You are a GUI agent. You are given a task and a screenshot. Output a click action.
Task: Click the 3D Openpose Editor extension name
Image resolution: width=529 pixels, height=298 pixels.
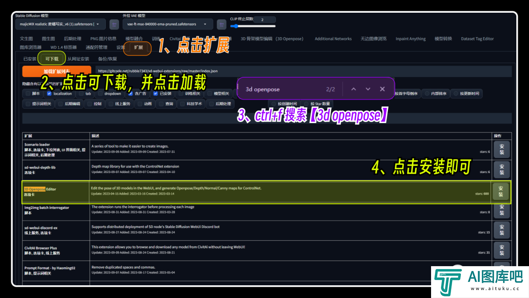point(40,189)
